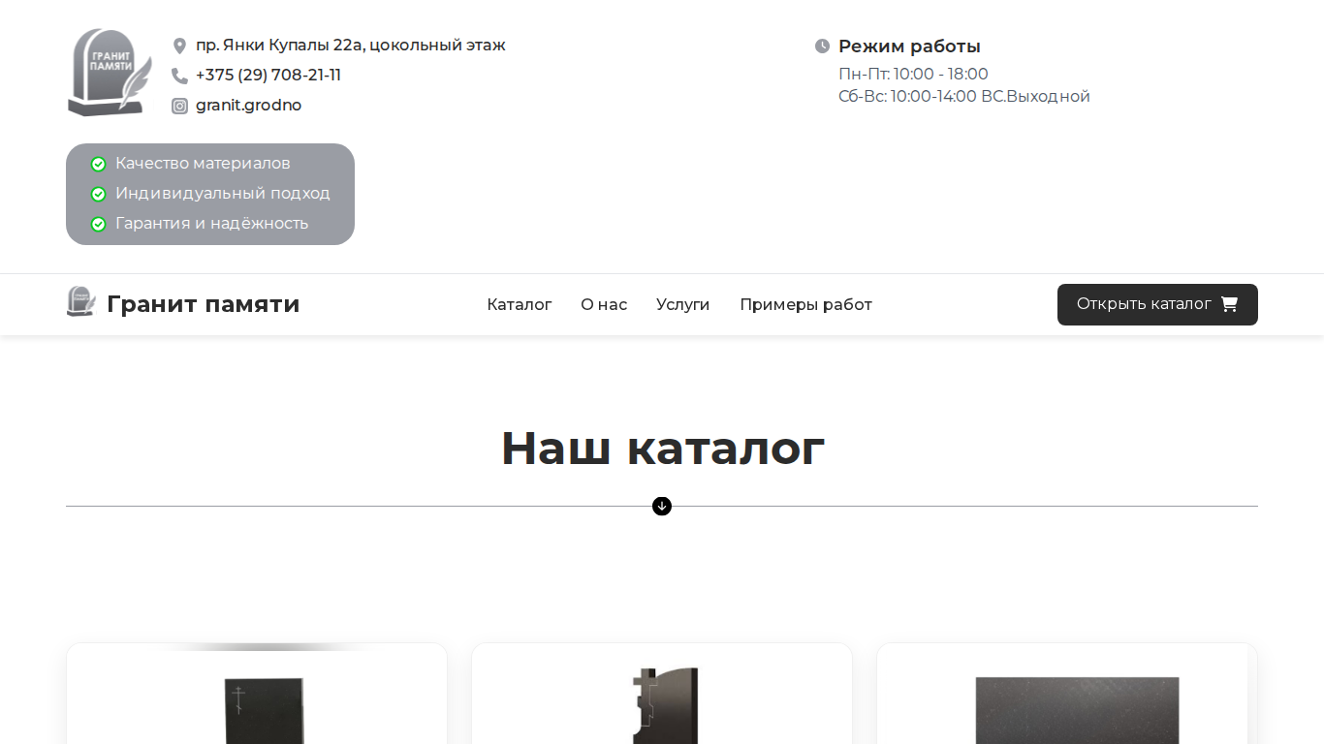This screenshot has width=1324, height=744.
Task: Click the Открыть каталог button
Action: pyautogui.click(x=1157, y=304)
